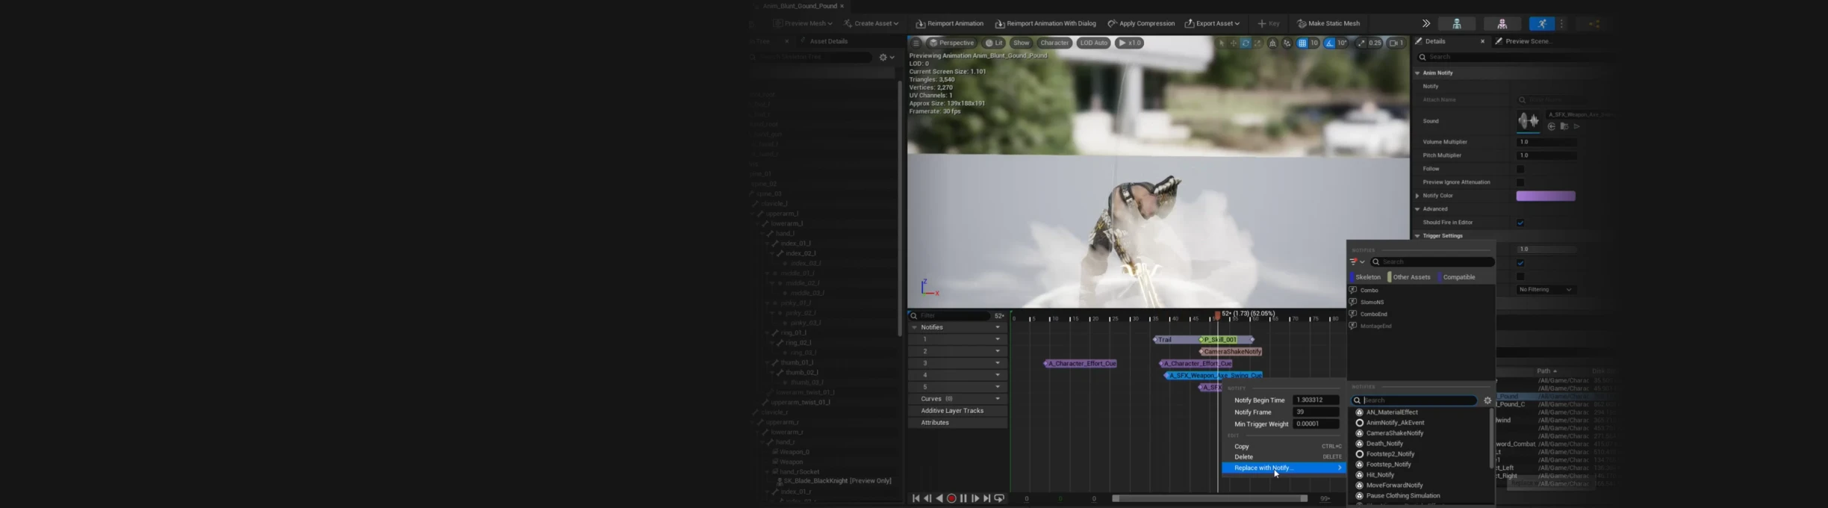The width and height of the screenshot is (1828, 508).
Task: Click the timeline horizontal range scrollbar
Action: click(1210, 498)
